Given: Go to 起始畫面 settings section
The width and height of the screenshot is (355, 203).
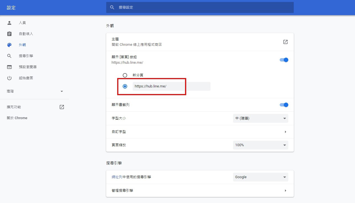Looking at the screenshot, I should (26, 78).
